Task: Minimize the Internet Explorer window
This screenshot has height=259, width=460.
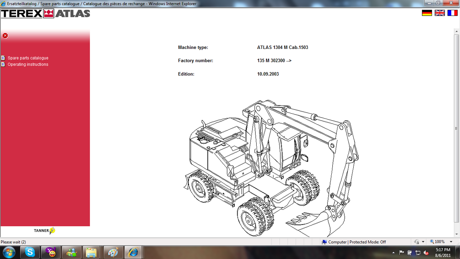Action: (428, 3)
